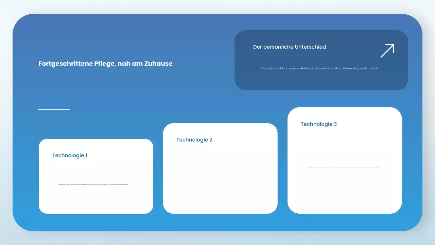Click the tiny body text in Technologie 2 card
Image resolution: width=435 pixels, height=245 pixels.
(214, 176)
